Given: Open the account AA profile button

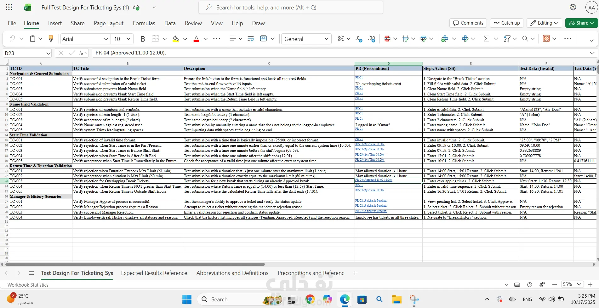Looking at the screenshot, I should [592, 7].
